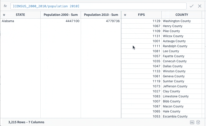Click the 3,215 Rows – 7 Columns label
The height and width of the screenshot is (126, 206).
(x=26, y=122)
